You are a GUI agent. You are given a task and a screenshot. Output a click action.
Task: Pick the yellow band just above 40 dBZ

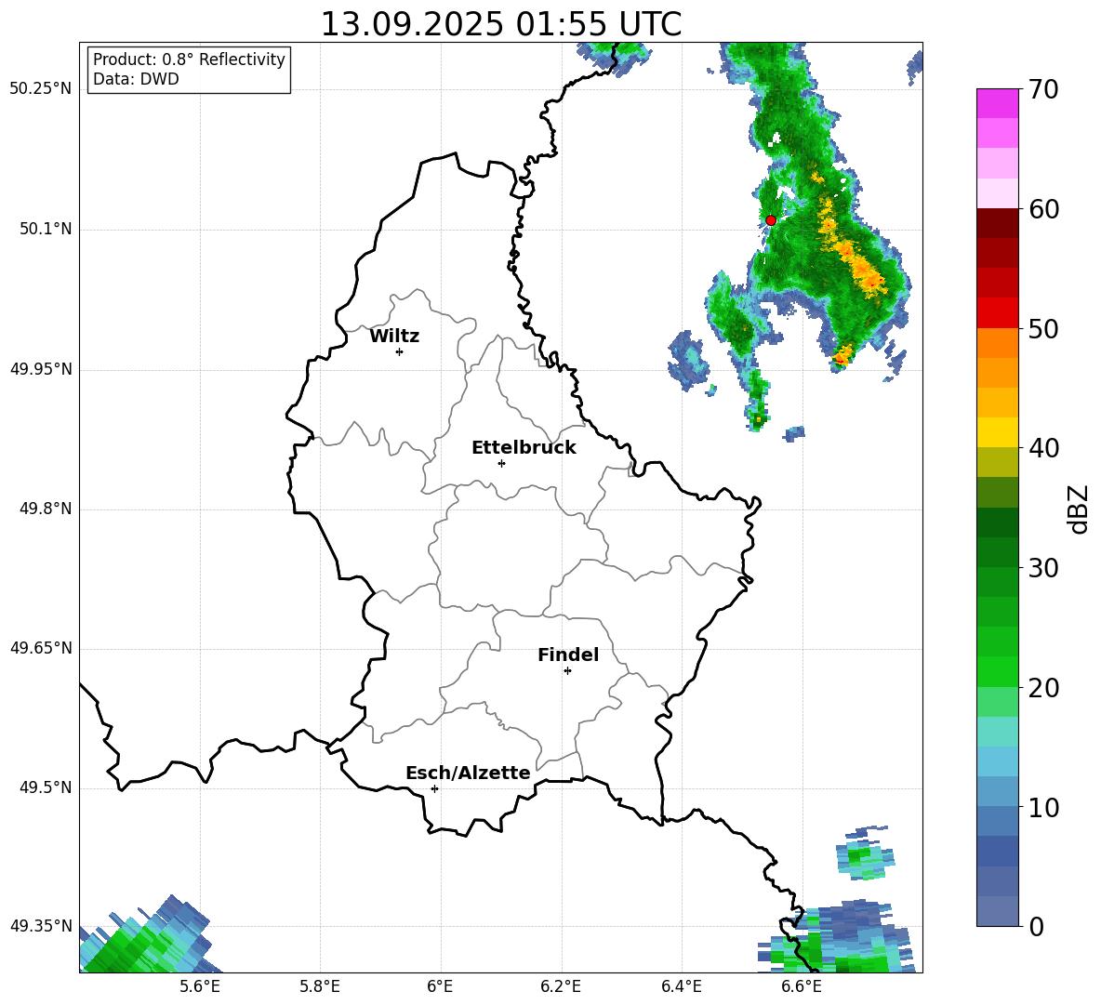point(997,432)
